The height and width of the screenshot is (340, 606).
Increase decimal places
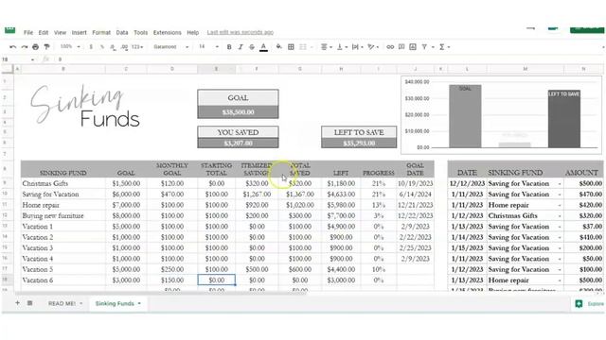click(124, 47)
